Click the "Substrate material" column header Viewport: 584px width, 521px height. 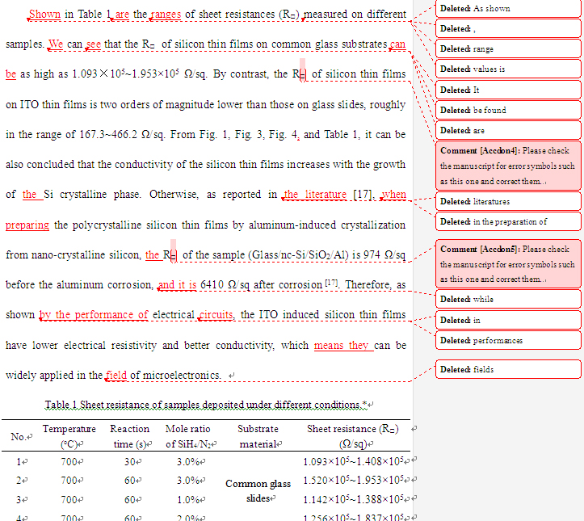[258, 436]
